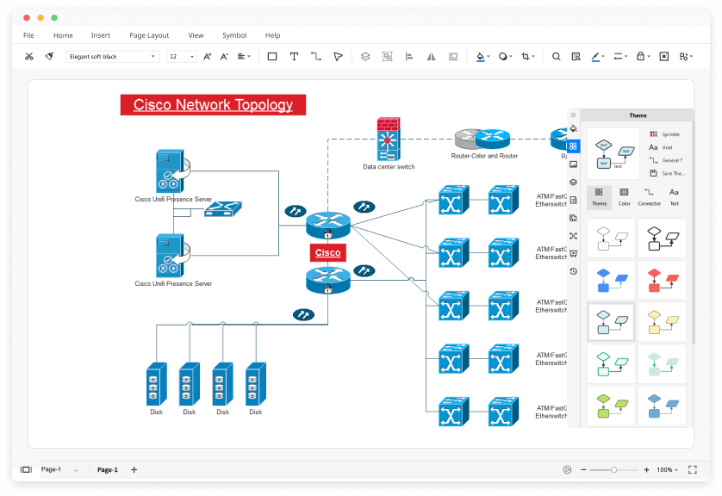Open the zoom percentage 100% dropdown
This screenshot has width=722, height=496.
coord(667,470)
